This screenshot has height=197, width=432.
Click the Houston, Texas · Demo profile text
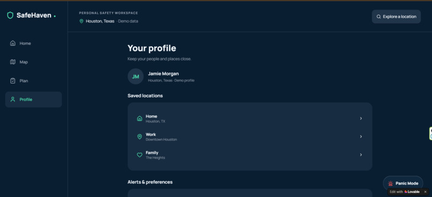pos(171,81)
